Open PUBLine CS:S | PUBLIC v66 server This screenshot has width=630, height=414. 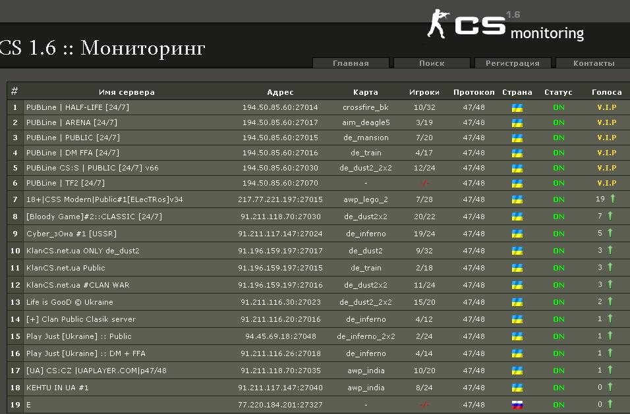[x=92, y=168]
